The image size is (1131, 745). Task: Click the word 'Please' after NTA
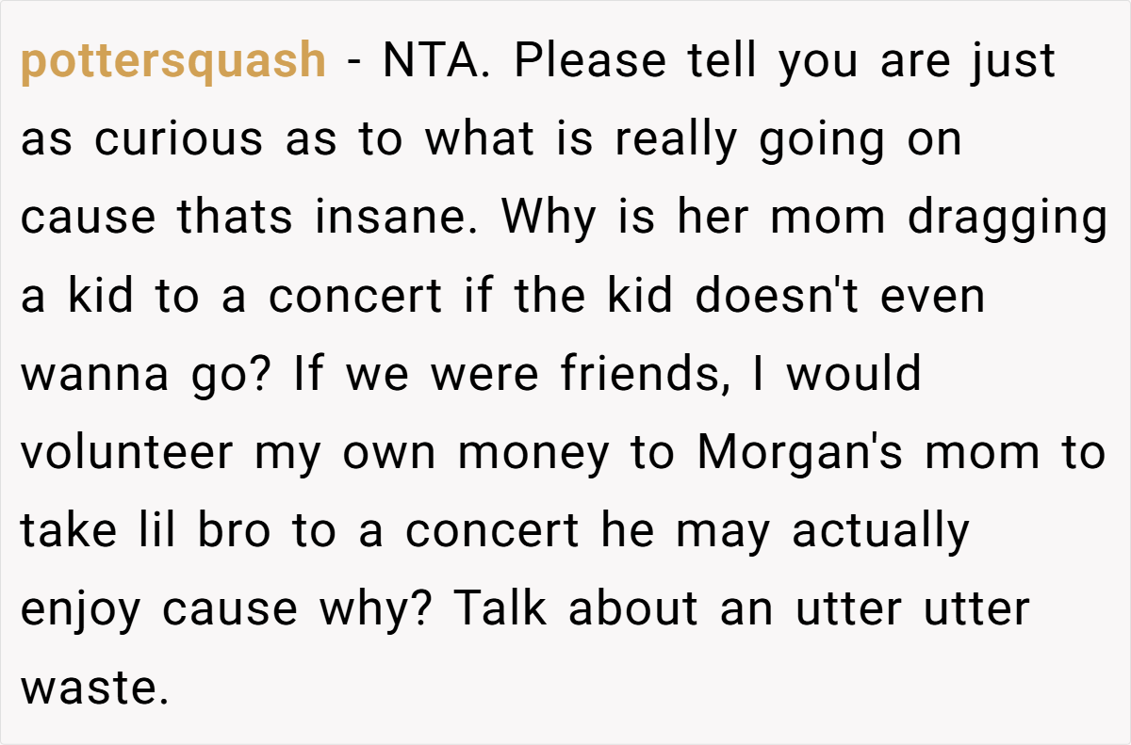(591, 61)
